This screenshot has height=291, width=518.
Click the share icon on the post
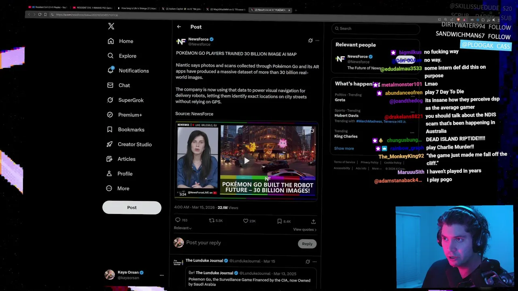coord(313,221)
